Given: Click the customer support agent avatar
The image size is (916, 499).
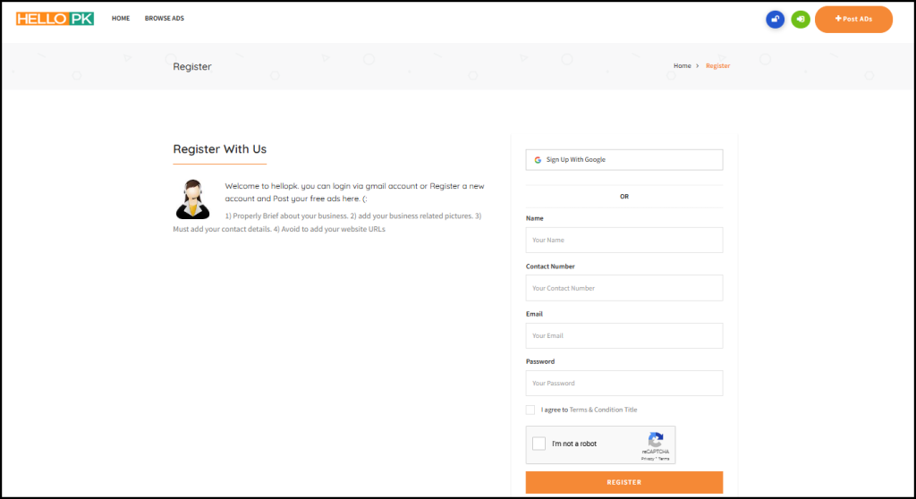Looking at the screenshot, I should 191,199.
